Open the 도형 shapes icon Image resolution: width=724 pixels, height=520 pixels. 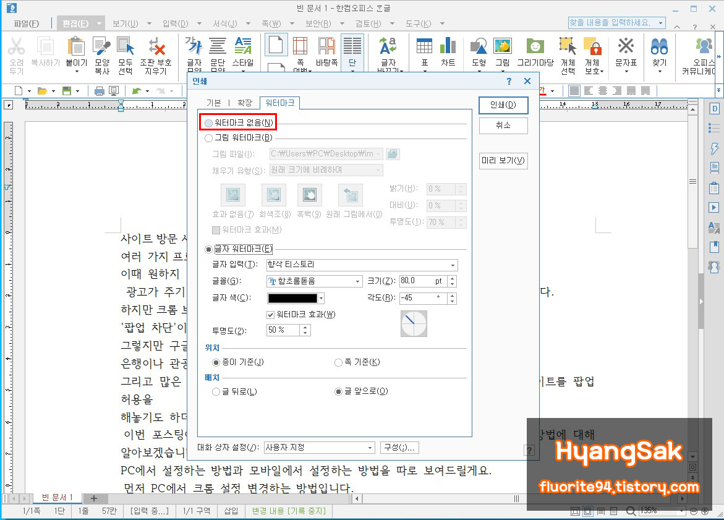(x=479, y=46)
